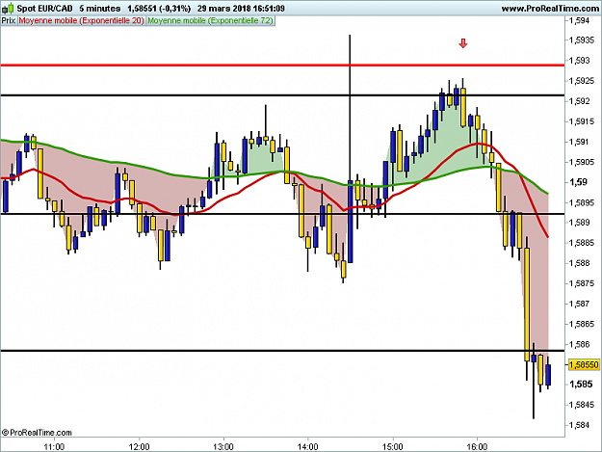Open the www.ProRealTime.com link
This screenshot has height=452, width=602.
(x=550, y=8)
